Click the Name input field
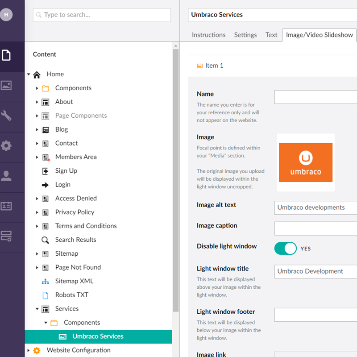Image resolution: width=357 pixels, height=357 pixels. tap(315, 97)
